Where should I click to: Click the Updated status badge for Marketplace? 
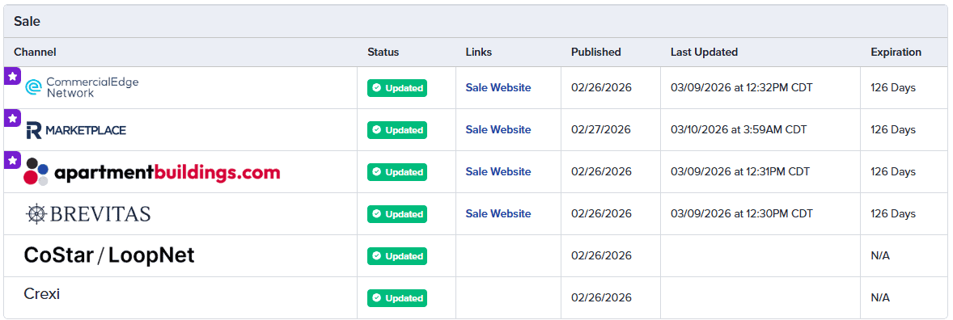pyautogui.click(x=397, y=130)
